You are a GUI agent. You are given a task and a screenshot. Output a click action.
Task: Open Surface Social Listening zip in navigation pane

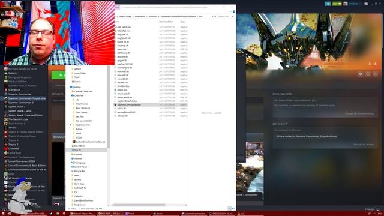pos(91,142)
